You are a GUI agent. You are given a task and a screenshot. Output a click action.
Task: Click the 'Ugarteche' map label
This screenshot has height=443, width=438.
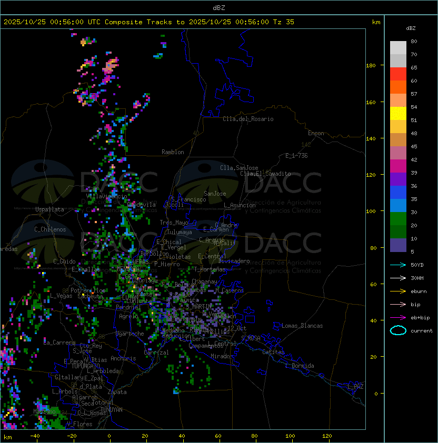point(130,334)
